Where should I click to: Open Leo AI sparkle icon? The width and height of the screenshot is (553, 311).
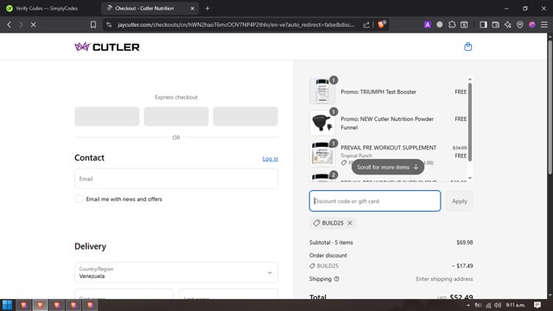pos(508,25)
